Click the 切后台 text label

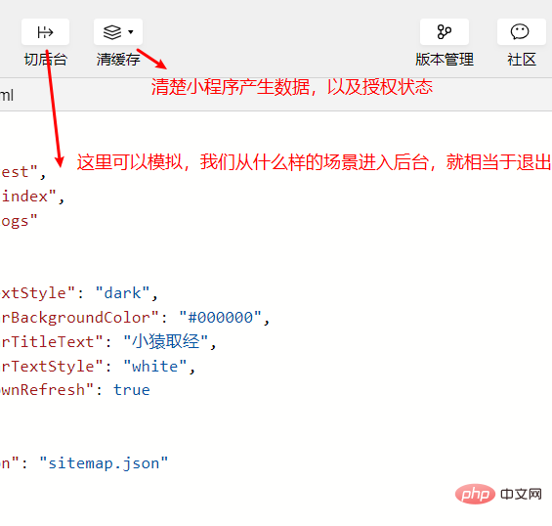[45, 60]
